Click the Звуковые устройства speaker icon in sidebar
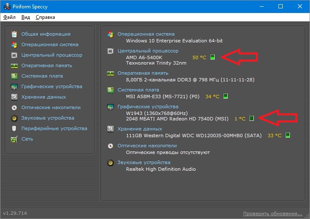 tap(14, 118)
